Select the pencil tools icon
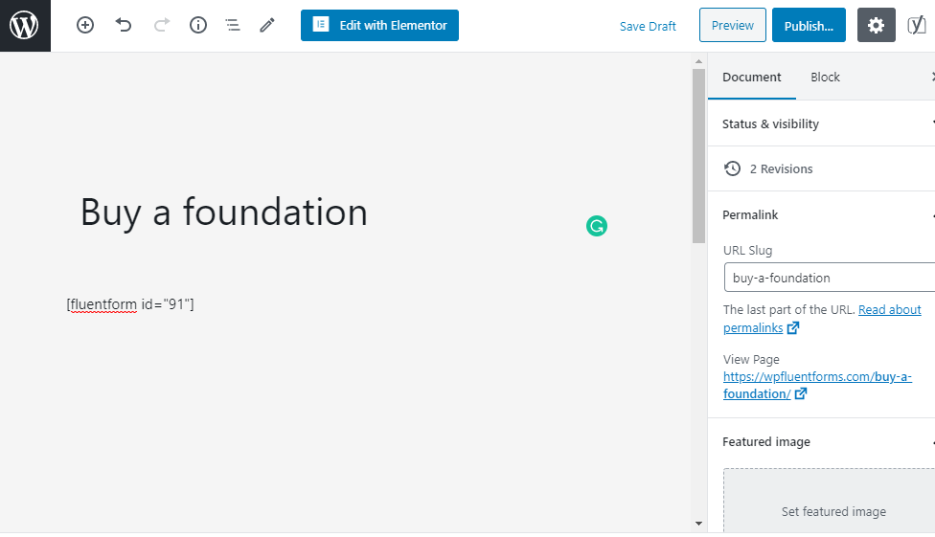Screen dimensions: 935x537 [x=267, y=25]
